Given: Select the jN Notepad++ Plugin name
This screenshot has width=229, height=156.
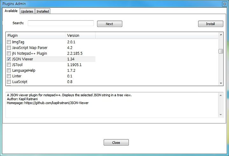Looking at the screenshot, I should pos(30,53).
